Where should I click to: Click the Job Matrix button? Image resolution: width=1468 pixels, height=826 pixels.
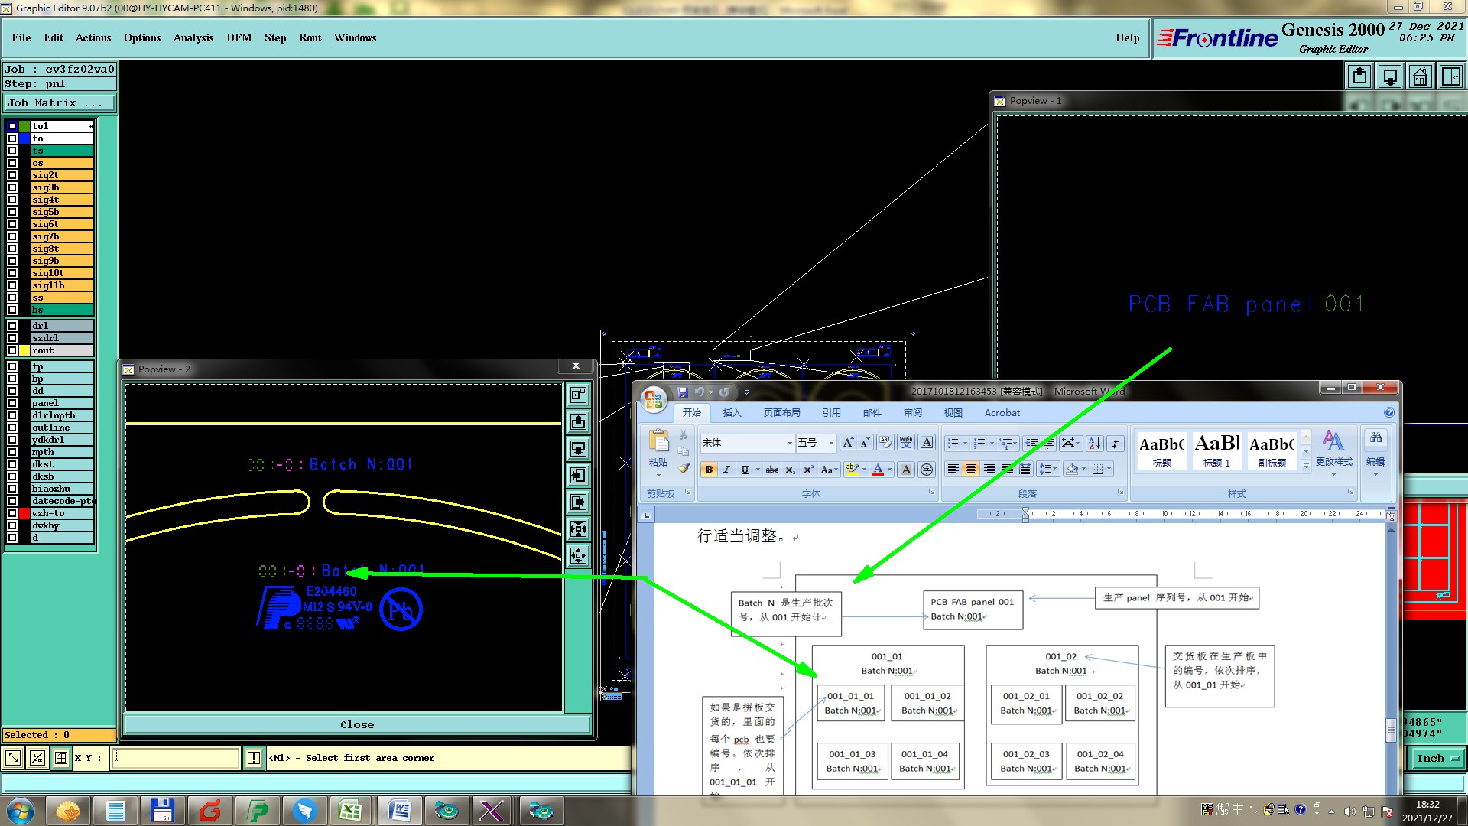pyautogui.click(x=59, y=102)
